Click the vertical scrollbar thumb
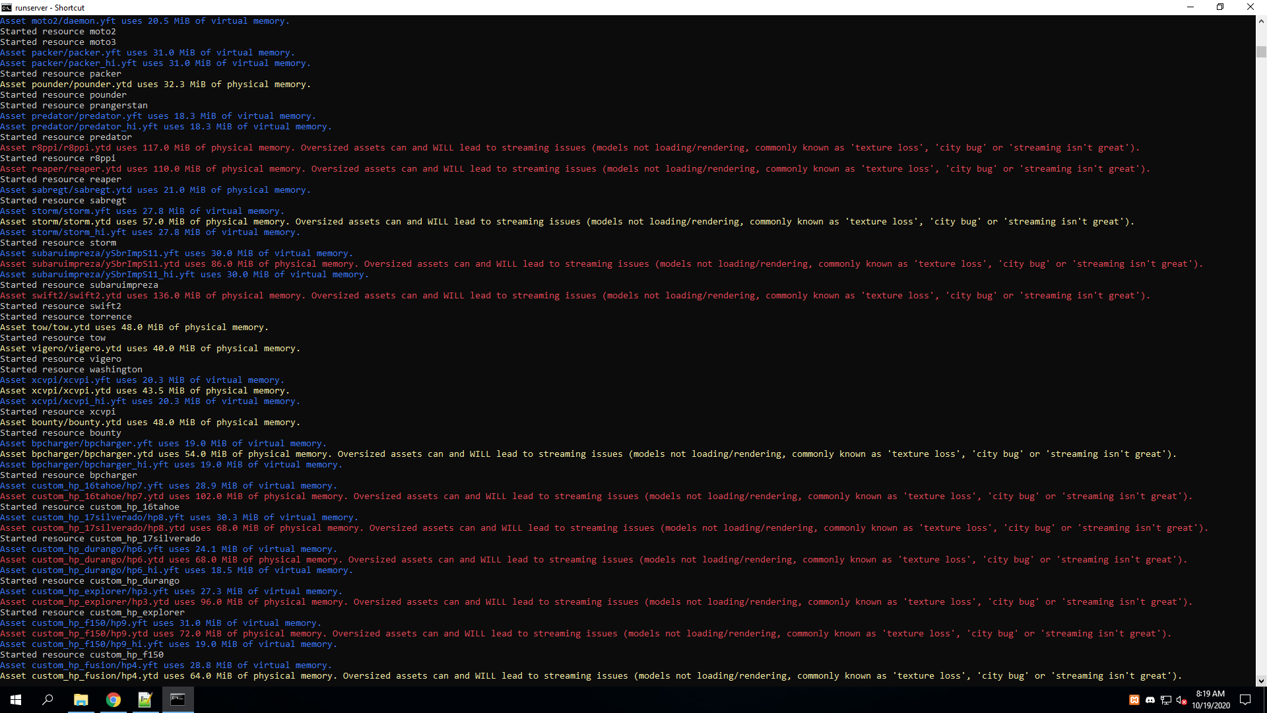Image resolution: width=1267 pixels, height=713 pixels. [1261, 51]
